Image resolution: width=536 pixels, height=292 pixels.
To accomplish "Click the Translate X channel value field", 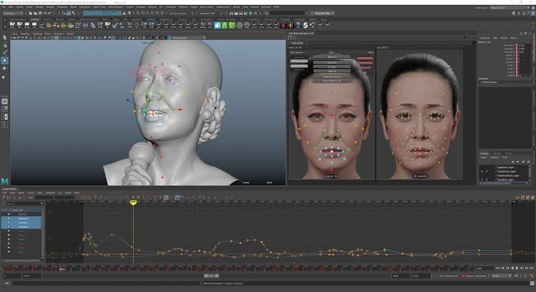I will 520,45.
